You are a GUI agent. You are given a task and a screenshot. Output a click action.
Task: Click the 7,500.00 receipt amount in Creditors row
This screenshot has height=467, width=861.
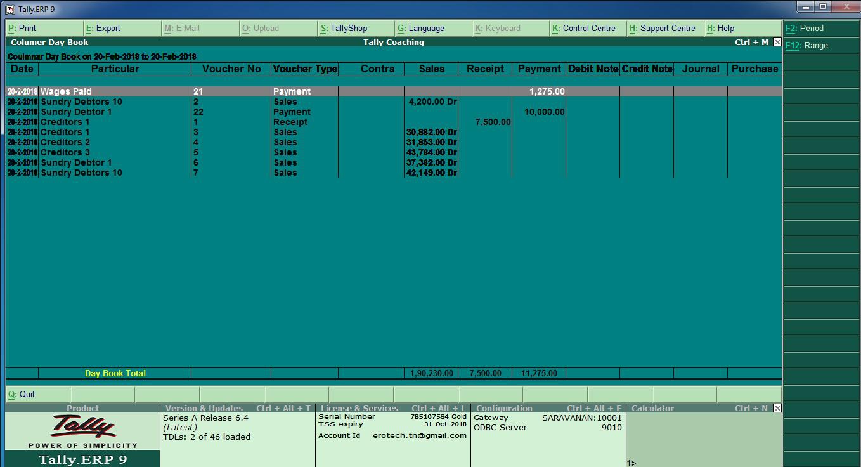pyautogui.click(x=493, y=122)
